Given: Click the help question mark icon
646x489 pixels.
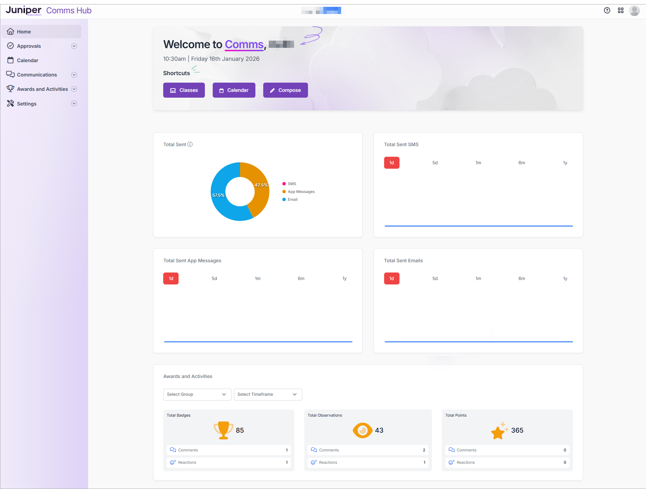Looking at the screenshot, I should (x=607, y=10).
